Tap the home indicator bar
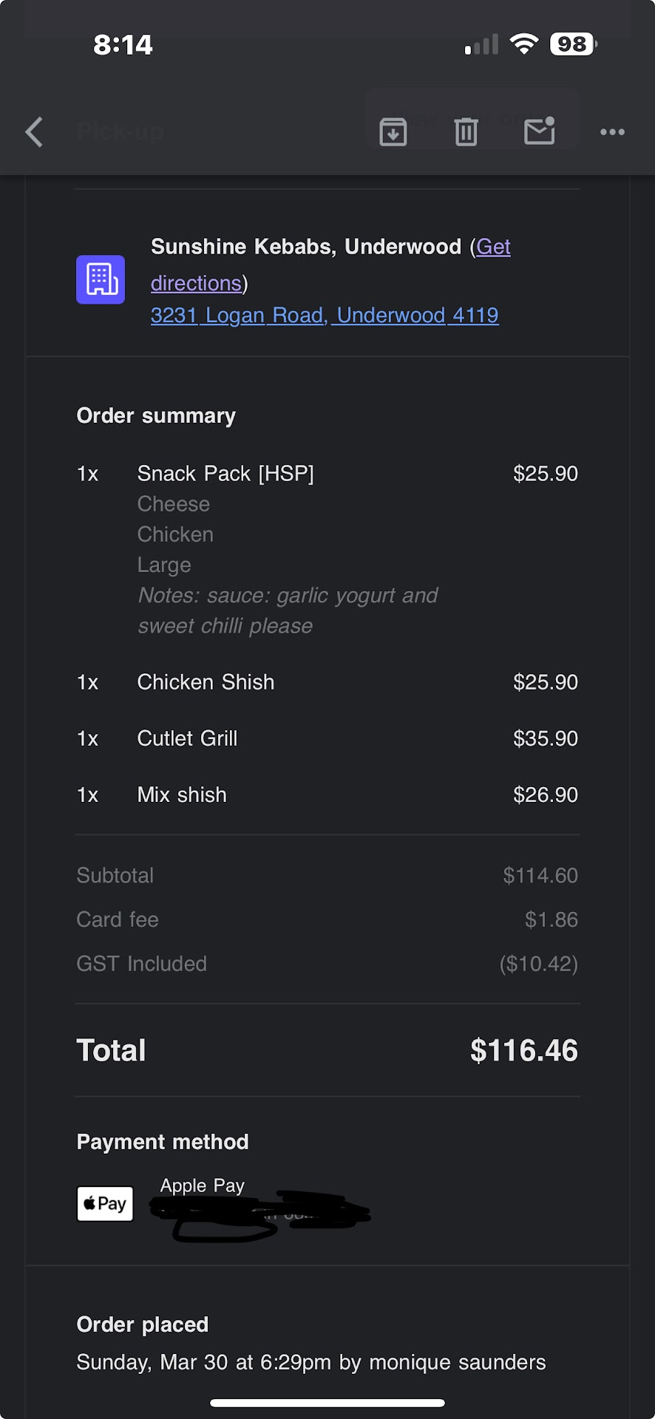Viewport: 655px width, 1419px height. point(327,1403)
